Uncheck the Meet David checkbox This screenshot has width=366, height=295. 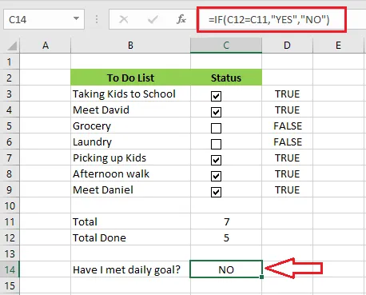pos(216,112)
